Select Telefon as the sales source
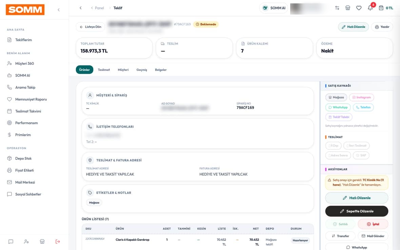 [x=363, y=107]
